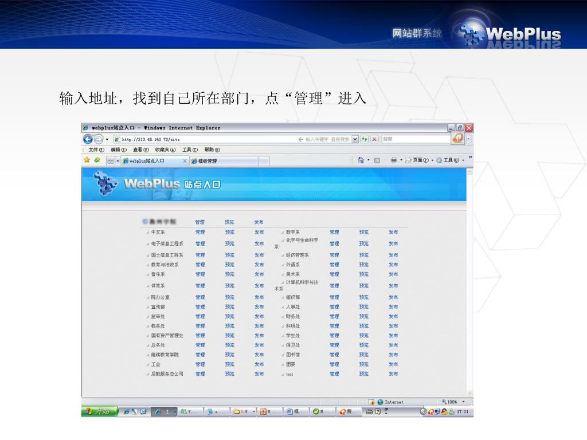Screen dimensions: 587x440
Task: Click 管理 for 数学系
Action: 334,232
